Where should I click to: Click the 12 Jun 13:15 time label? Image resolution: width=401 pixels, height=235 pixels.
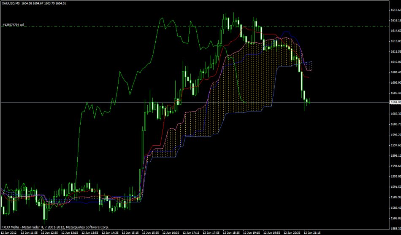pos(69,232)
